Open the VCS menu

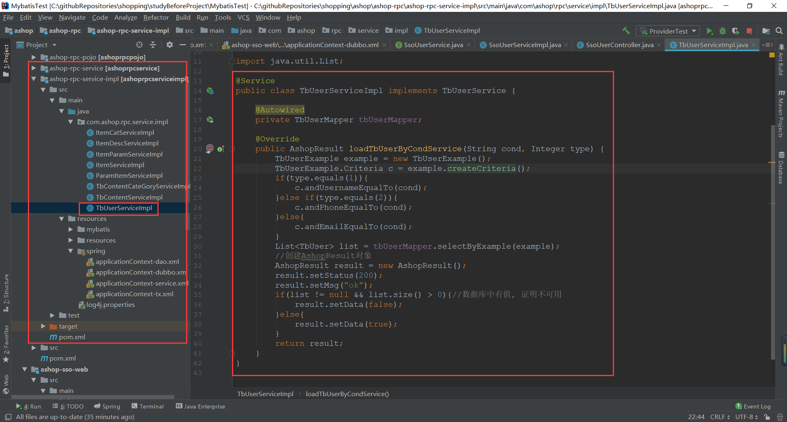pos(243,18)
